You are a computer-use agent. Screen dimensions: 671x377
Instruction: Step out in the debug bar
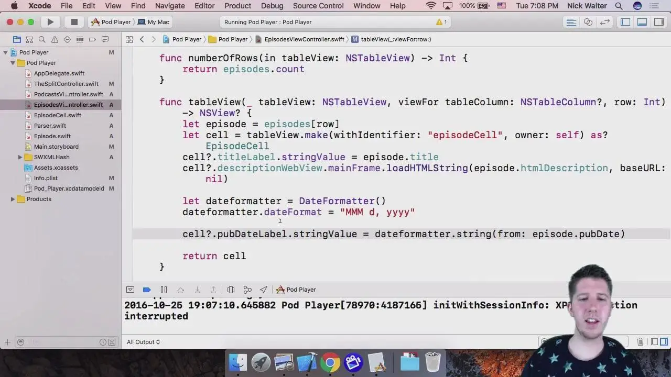click(x=213, y=290)
